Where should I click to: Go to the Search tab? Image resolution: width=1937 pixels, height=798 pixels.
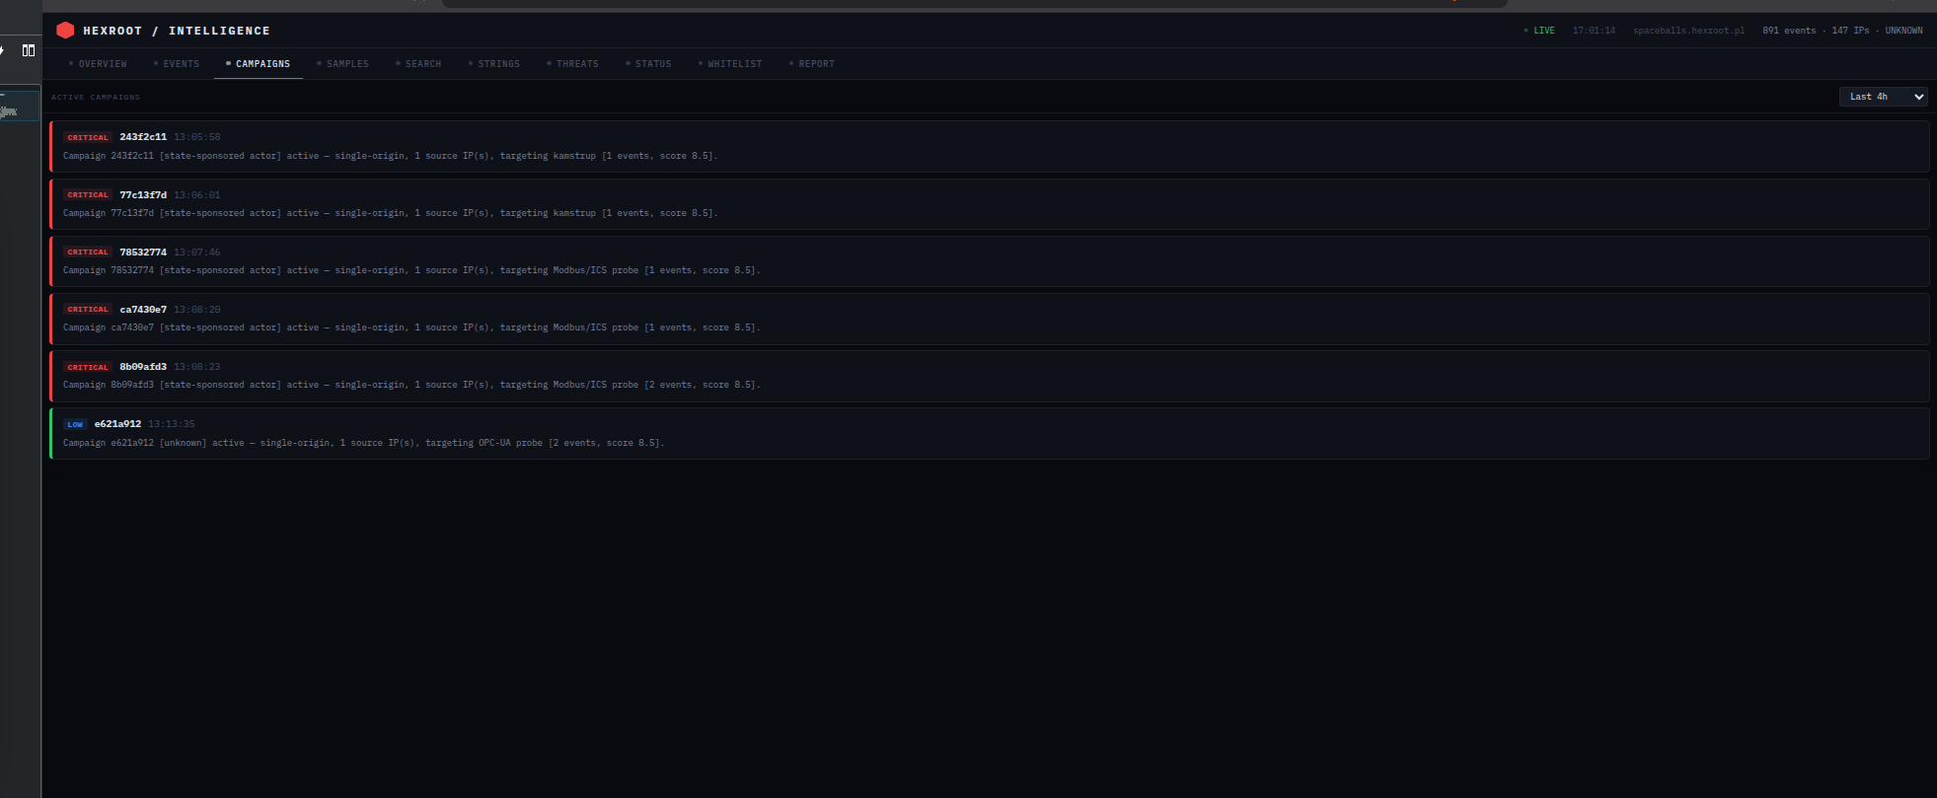tap(419, 64)
